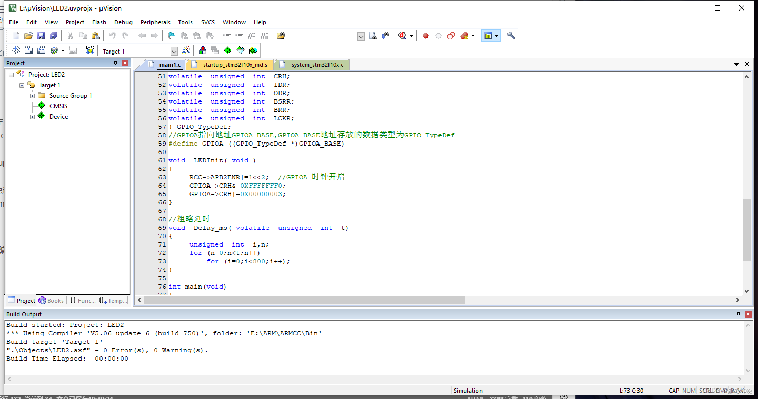Comment out the selection with toolbar icon
This screenshot has height=399, width=758.
coord(252,36)
